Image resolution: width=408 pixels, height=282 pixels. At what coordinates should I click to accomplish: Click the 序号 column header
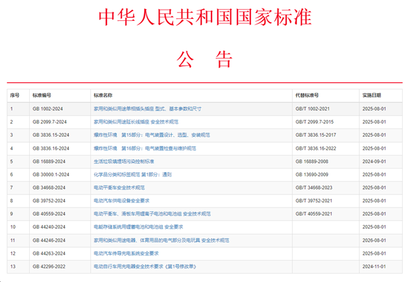(15, 95)
